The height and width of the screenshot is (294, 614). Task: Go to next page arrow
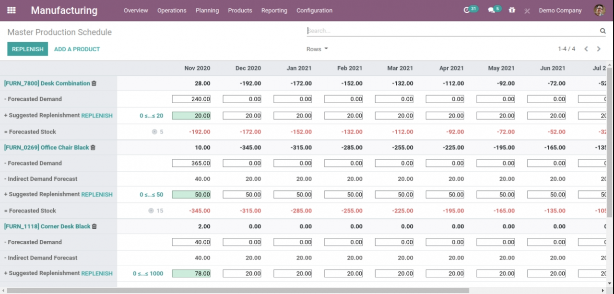click(x=599, y=49)
